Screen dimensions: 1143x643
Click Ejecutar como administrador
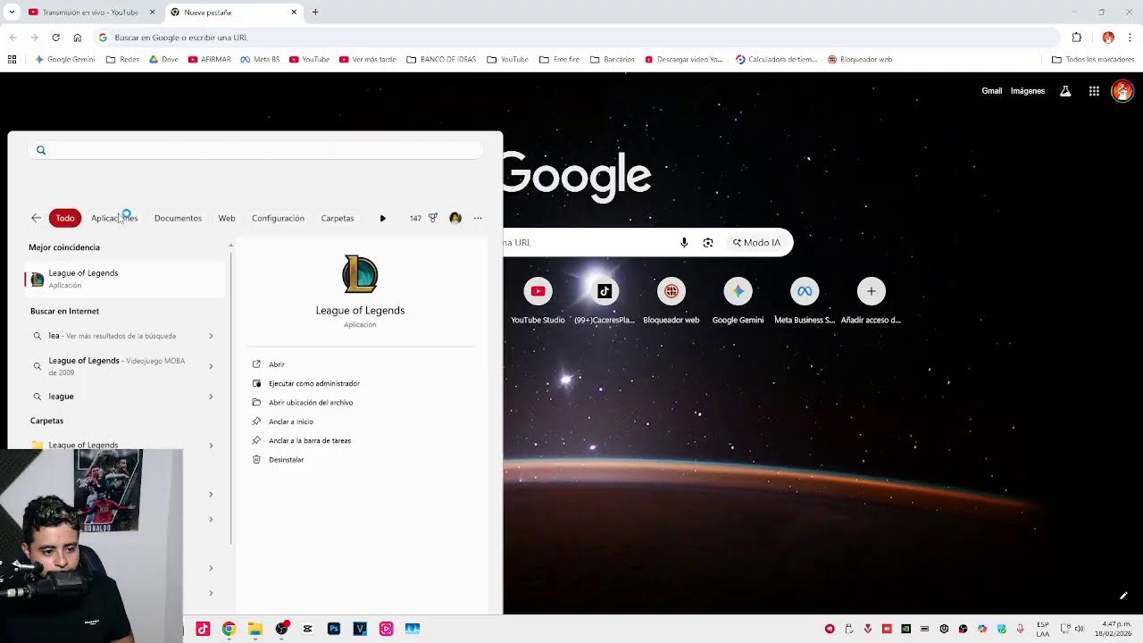tap(314, 383)
